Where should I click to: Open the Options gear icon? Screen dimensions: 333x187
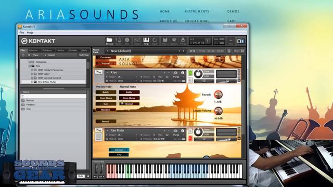point(174,41)
